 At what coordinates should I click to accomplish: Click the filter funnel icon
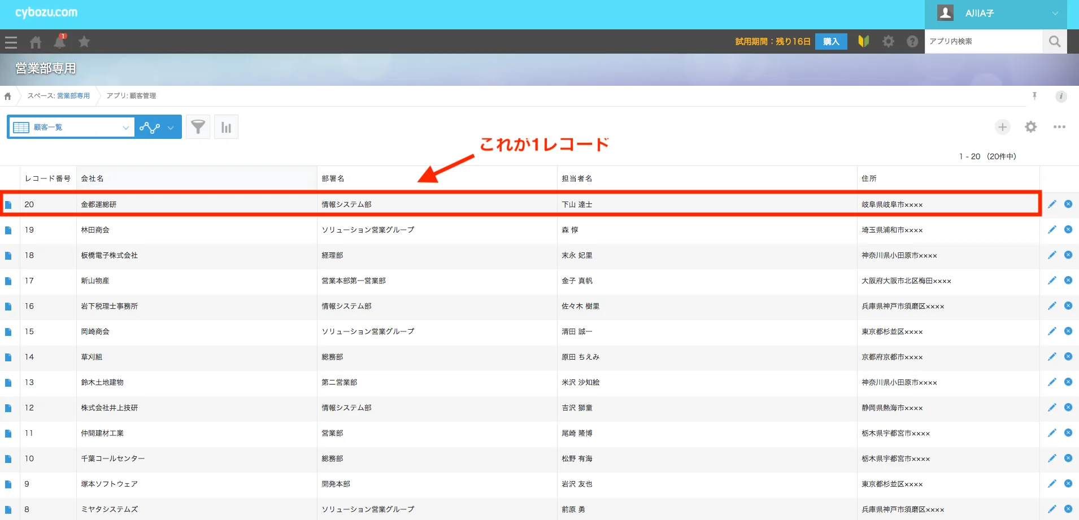198,127
